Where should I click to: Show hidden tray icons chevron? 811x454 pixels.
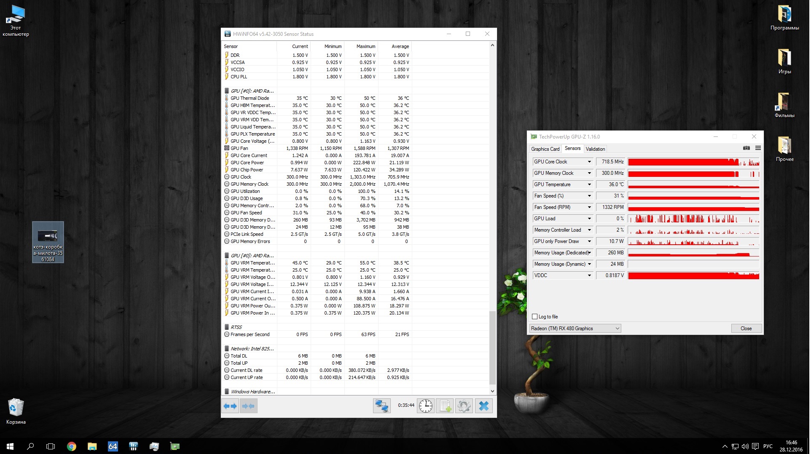point(725,446)
